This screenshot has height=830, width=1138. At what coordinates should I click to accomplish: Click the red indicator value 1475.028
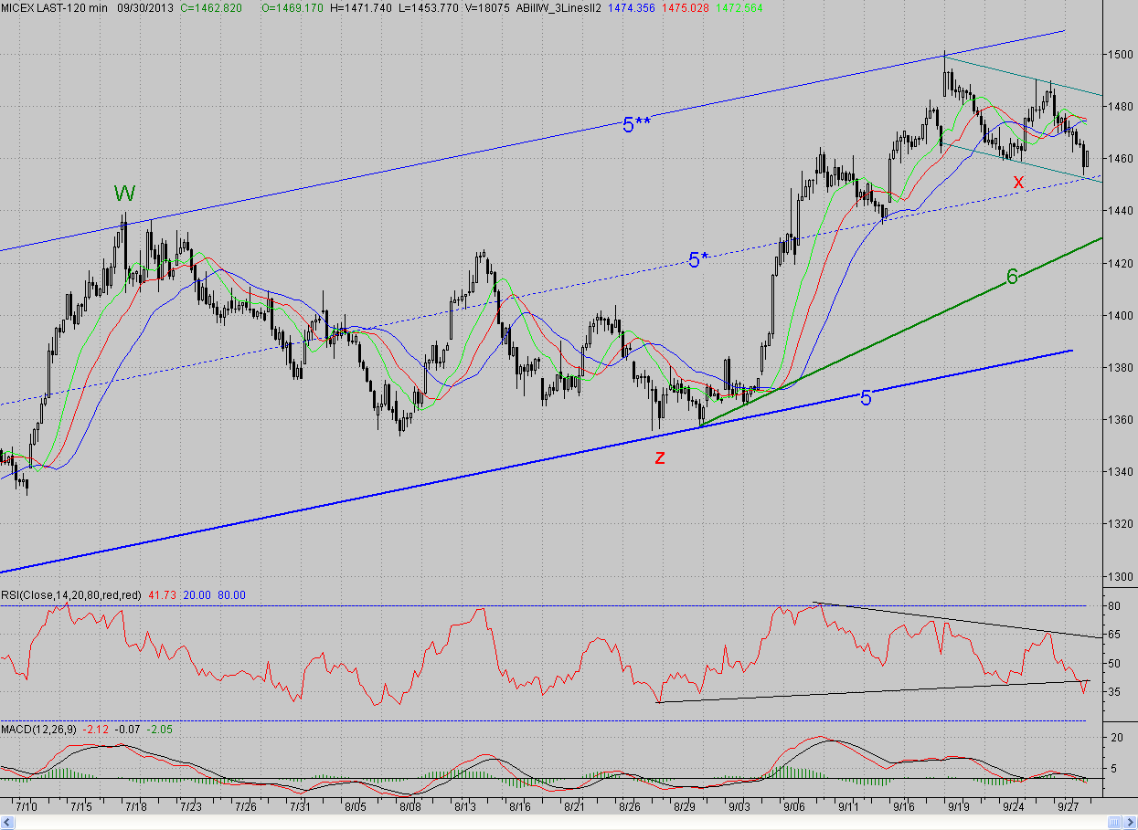coord(686,8)
